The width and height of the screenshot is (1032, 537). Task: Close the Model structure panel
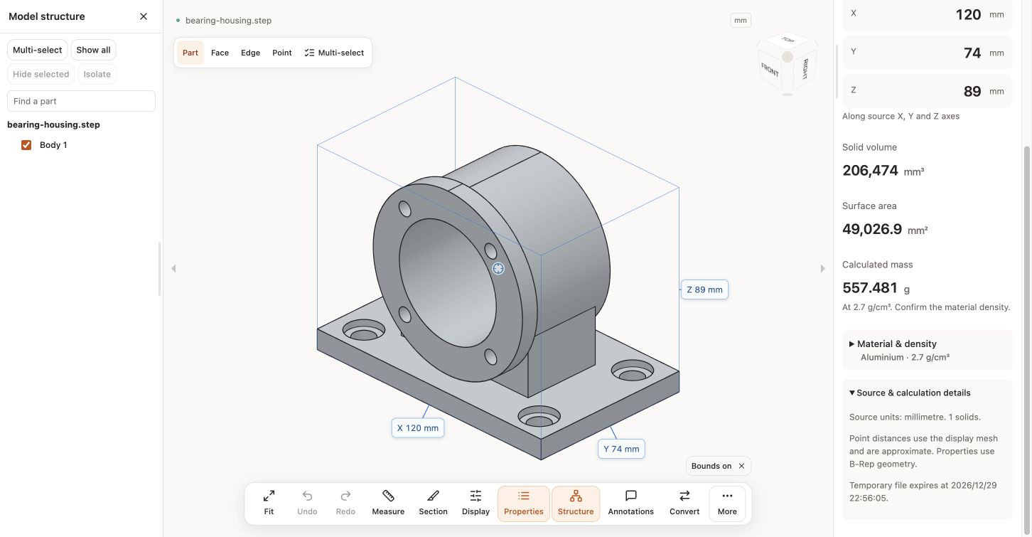click(144, 16)
